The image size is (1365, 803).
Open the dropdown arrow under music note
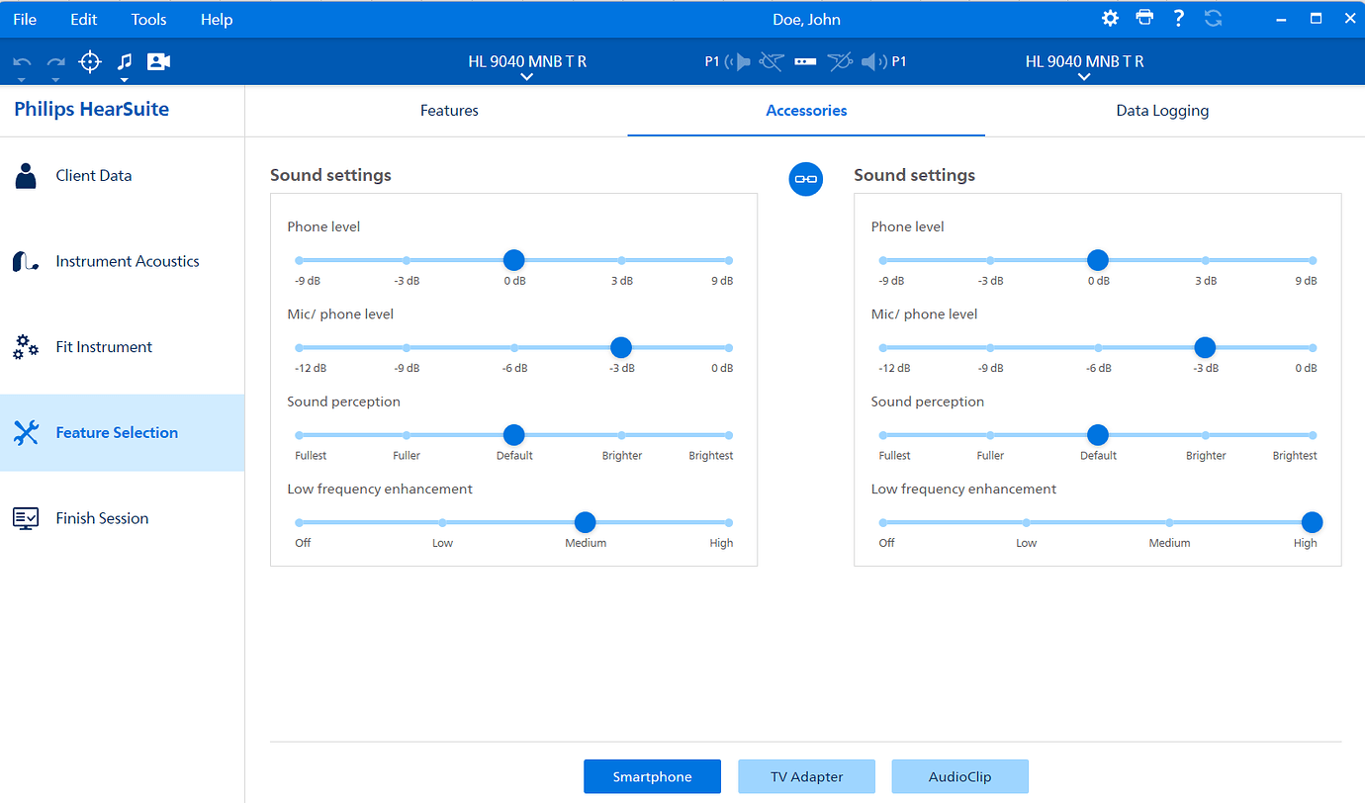tap(125, 79)
